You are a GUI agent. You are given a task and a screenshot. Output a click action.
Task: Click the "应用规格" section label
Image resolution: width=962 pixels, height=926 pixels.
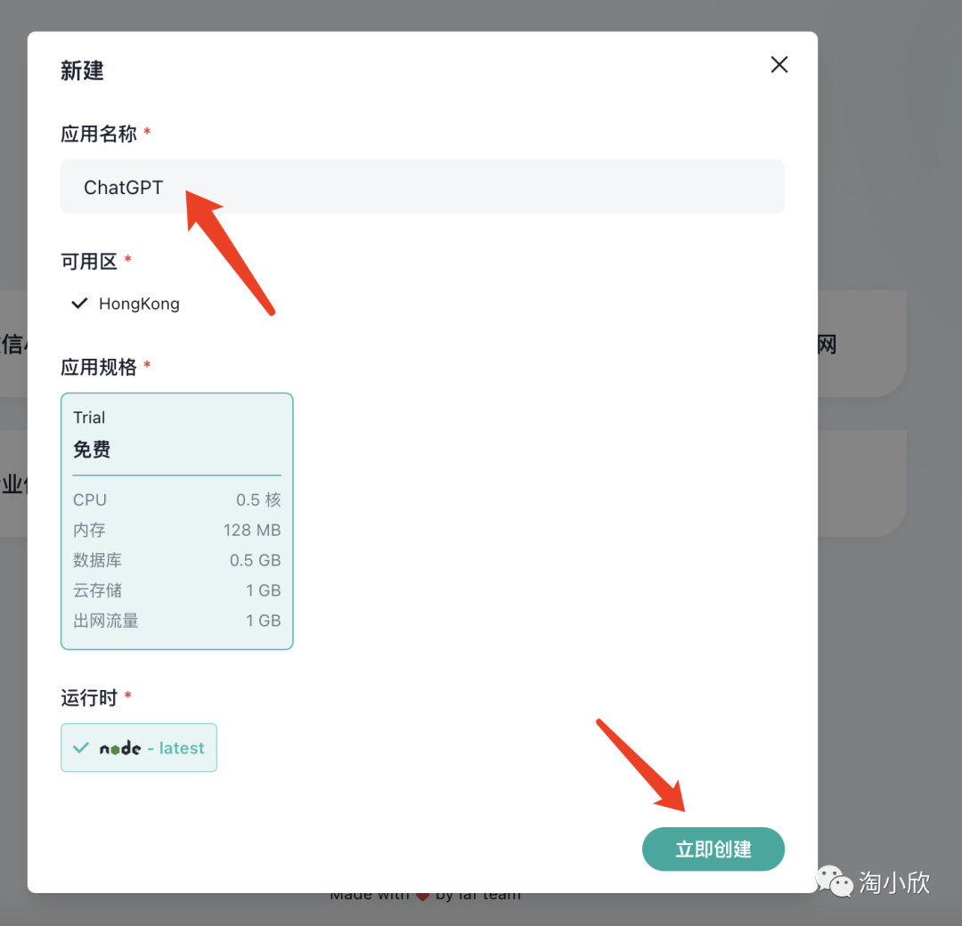click(x=98, y=368)
